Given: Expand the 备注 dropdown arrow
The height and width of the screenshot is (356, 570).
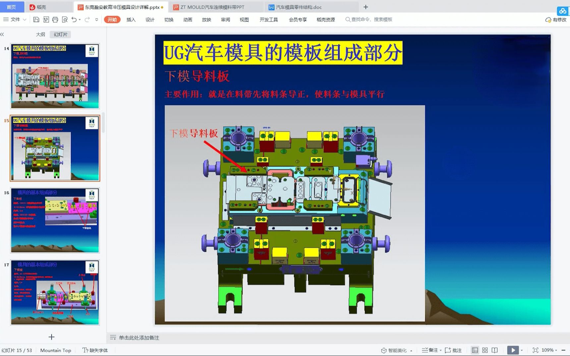Looking at the screenshot, I should pyautogui.click(x=441, y=351).
